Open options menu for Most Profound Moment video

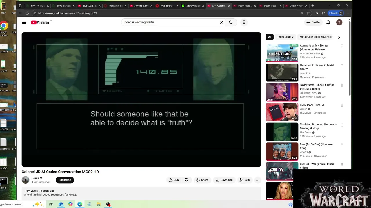pos(342,125)
